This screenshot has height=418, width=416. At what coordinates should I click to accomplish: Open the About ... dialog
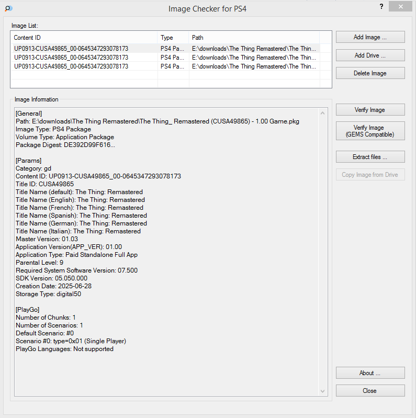tap(370, 372)
